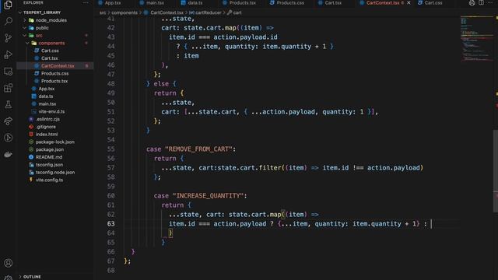This screenshot has height=280, width=498.
Task: Open the Explorer view in activity bar
Action: tap(8, 5)
